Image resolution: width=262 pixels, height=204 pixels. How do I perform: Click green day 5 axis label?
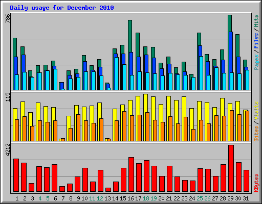(48, 198)
